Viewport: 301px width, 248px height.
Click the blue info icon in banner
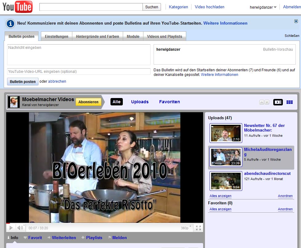(11, 23)
